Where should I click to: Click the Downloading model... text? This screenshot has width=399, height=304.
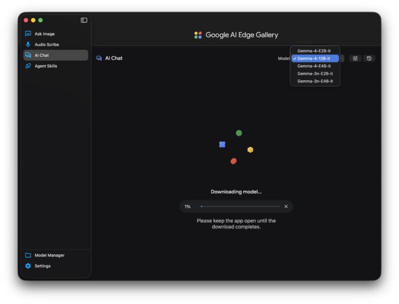coord(236,192)
